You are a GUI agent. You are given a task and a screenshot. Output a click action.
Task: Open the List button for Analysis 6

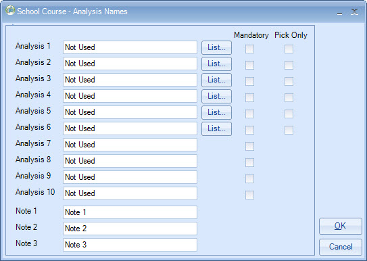tap(216, 128)
